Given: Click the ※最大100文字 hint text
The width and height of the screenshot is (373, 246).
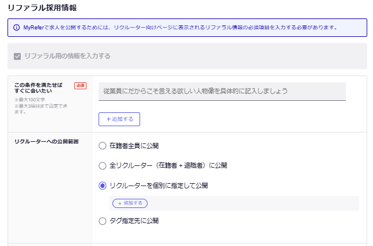Looking at the screenshot, I should (x=28, y=100).
